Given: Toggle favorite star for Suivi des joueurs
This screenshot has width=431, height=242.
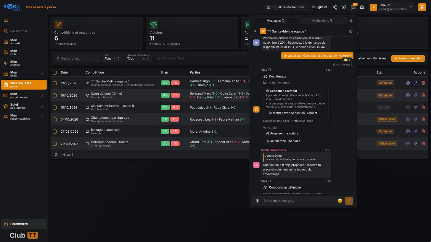Looking at the screenshot, I should click(42, 106).
